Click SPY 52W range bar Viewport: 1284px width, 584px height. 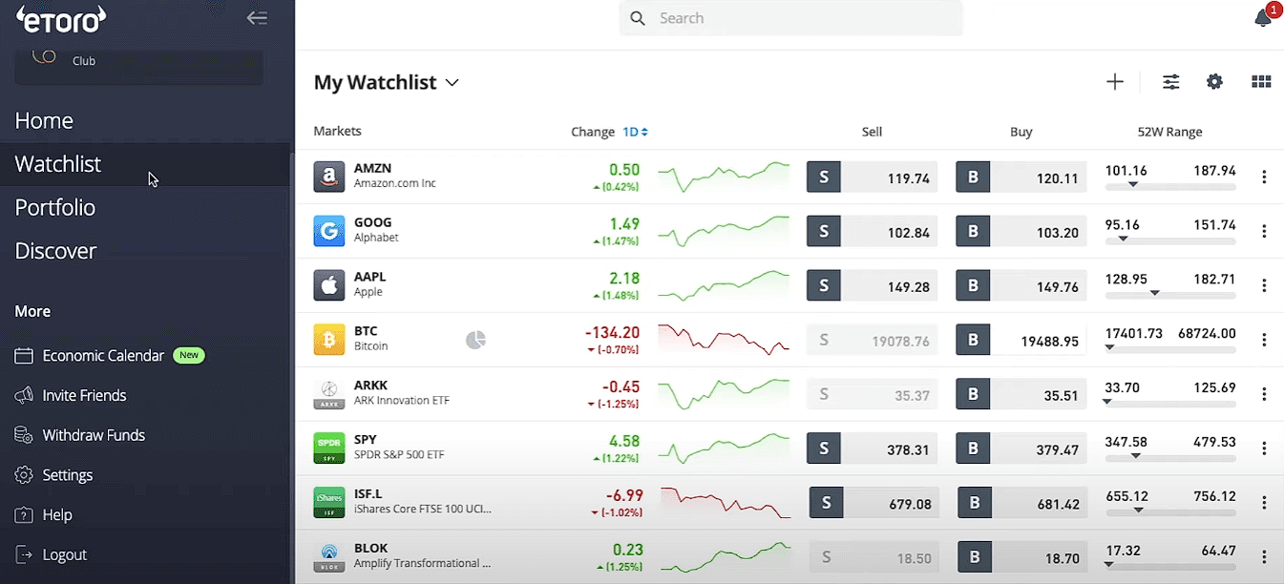[x=1170, y=459]
